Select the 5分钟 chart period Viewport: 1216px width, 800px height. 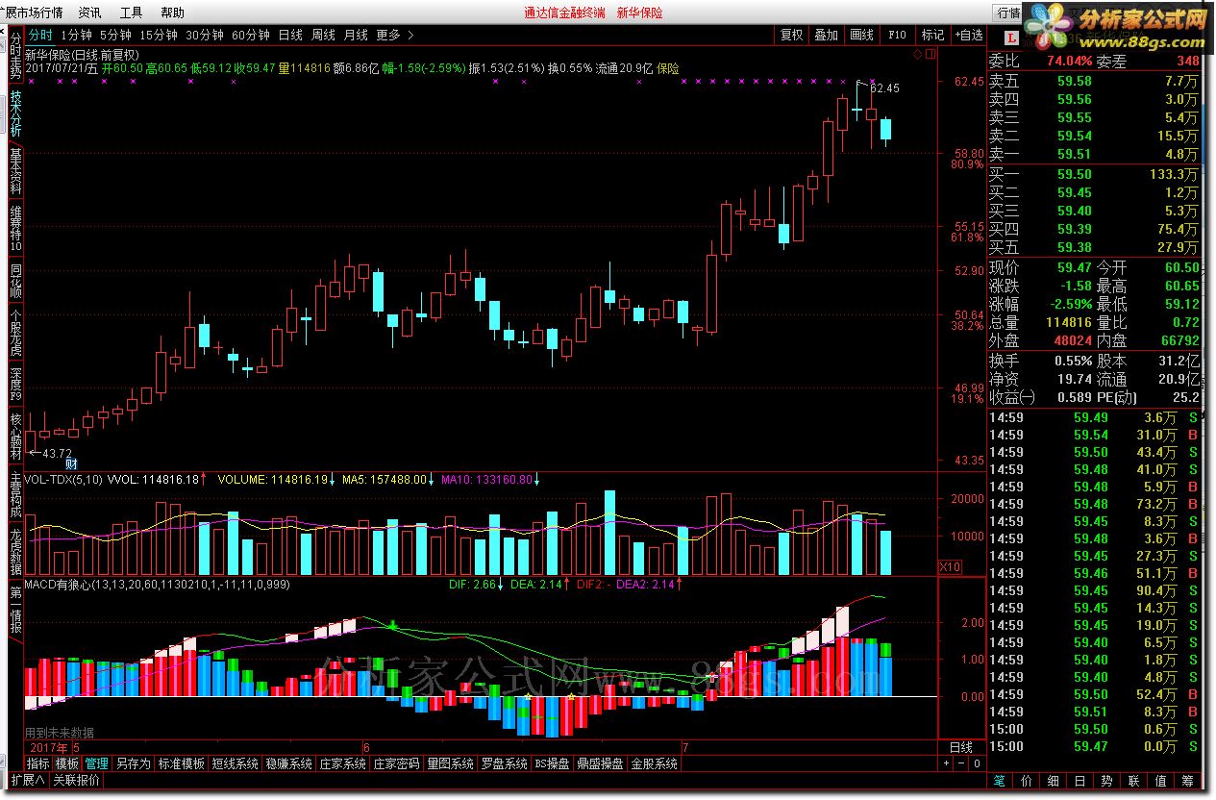(115, 35)
